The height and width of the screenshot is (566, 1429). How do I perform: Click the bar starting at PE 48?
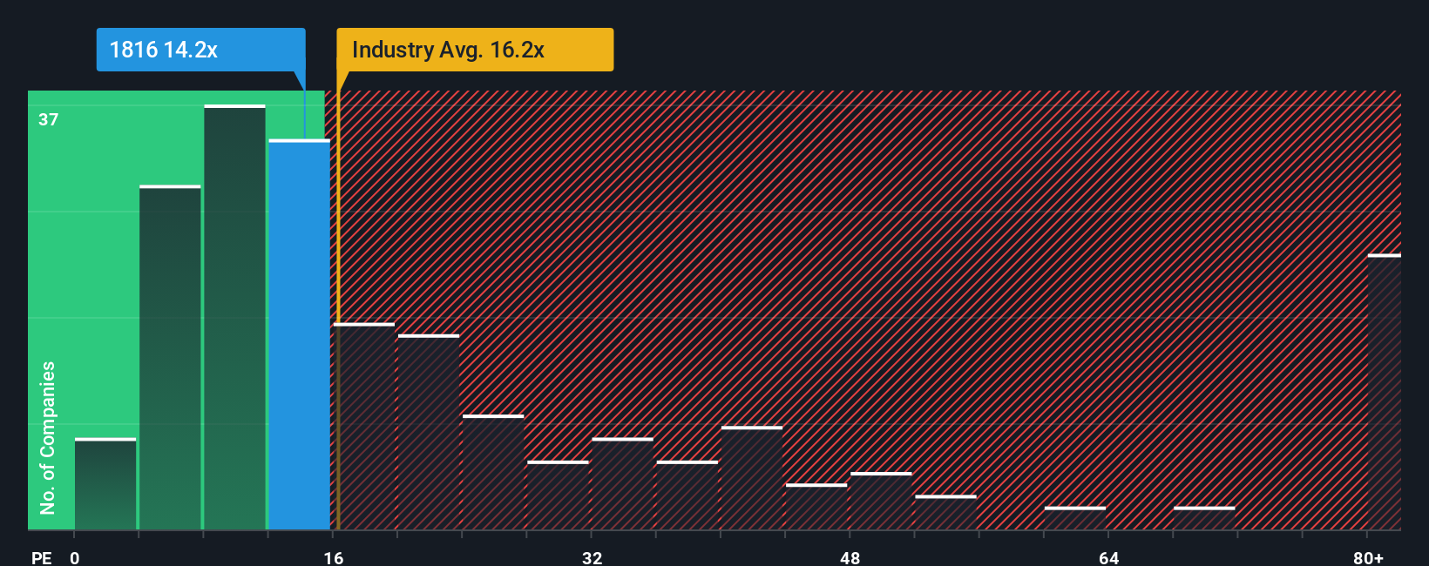881,501
